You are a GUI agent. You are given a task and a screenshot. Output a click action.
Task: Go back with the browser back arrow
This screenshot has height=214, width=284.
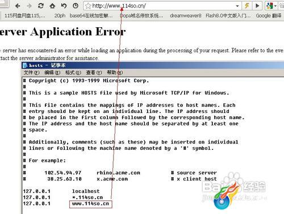click(x=18, y=6)
